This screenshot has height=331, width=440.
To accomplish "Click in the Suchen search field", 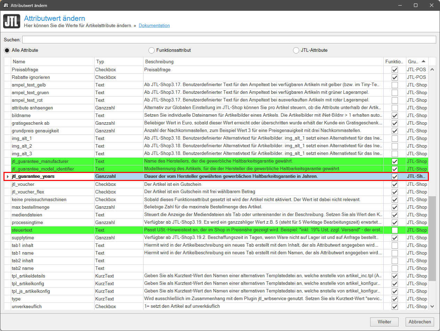I will point(229,40).
